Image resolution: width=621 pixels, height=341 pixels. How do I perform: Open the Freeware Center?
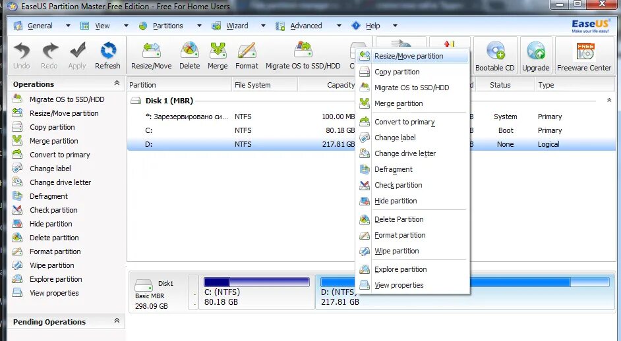(x=584, y=55)
